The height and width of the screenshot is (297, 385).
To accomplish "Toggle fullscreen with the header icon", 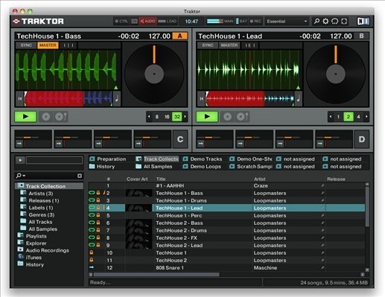I will point(344,22).
